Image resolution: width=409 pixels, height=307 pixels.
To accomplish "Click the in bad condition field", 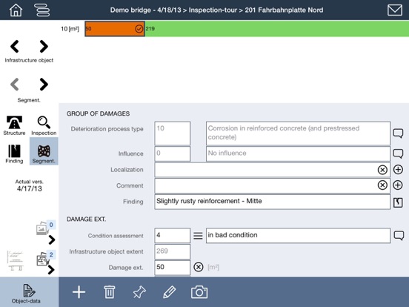I will 298,236.
